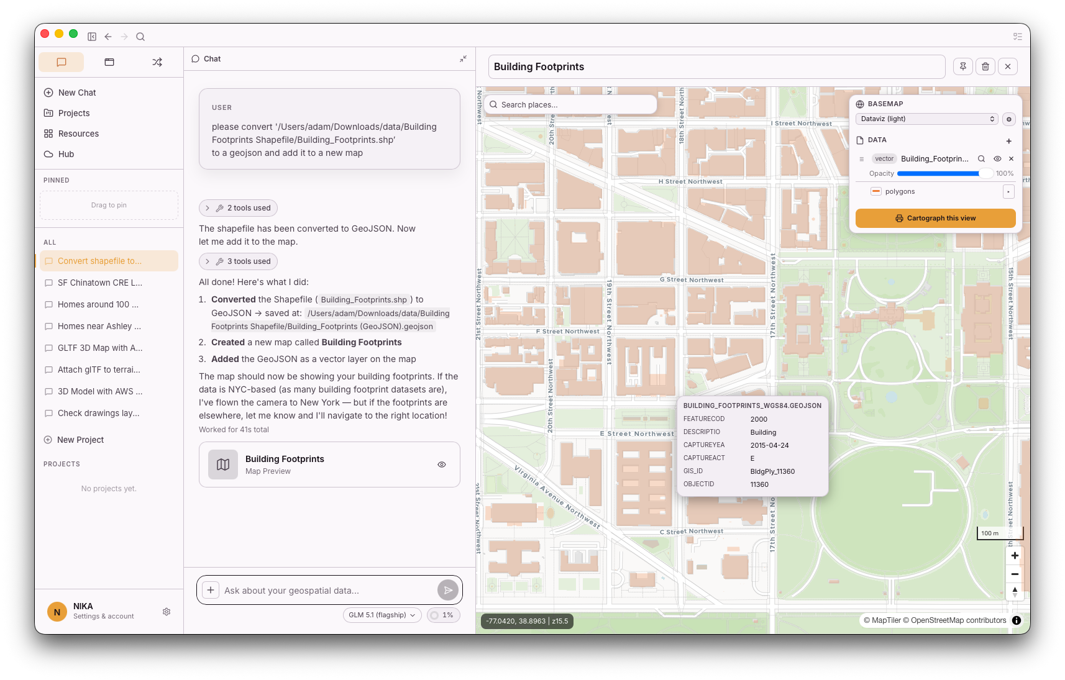Close the map panel with the X button
Viewport: 1065px width, 680px height.
point(1008,66)
